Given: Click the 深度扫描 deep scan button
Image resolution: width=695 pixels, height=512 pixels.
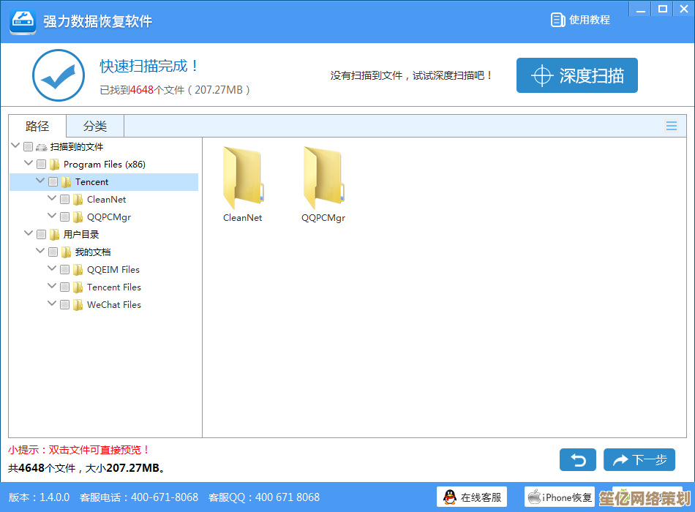Looking at the screenshot, I should [x=576, y=75].
